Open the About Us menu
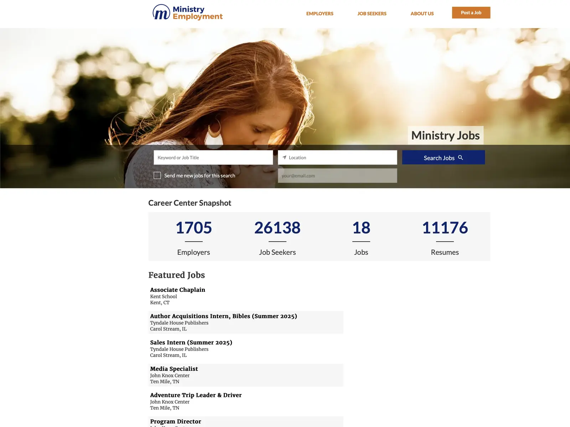 coord(422,14)
